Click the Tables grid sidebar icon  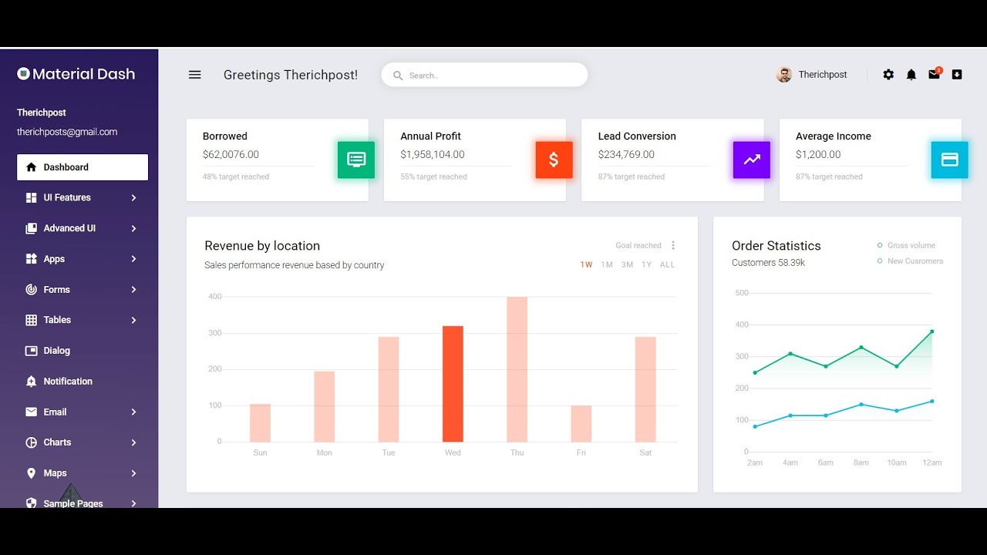31,320
